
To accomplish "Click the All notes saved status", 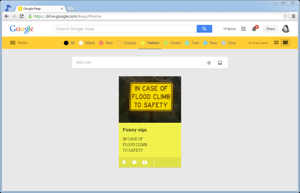I will [x=258, y=43].
